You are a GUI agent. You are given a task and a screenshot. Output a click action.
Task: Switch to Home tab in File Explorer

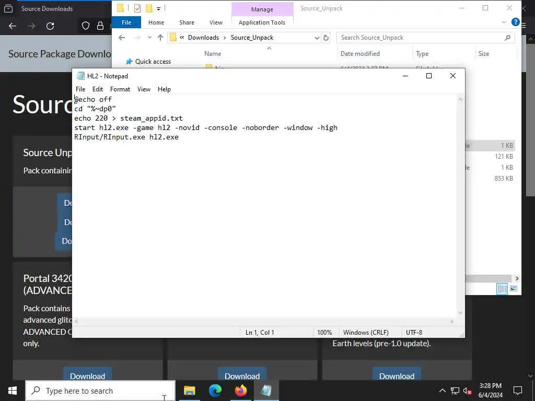(x=156, y=22)
